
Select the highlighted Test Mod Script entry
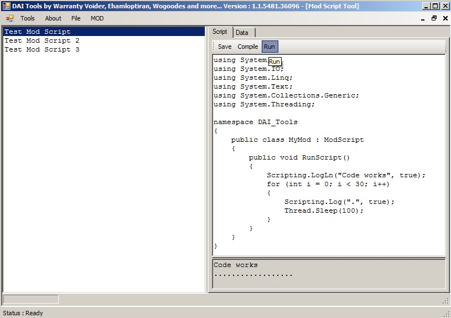[x=38, y=32]
